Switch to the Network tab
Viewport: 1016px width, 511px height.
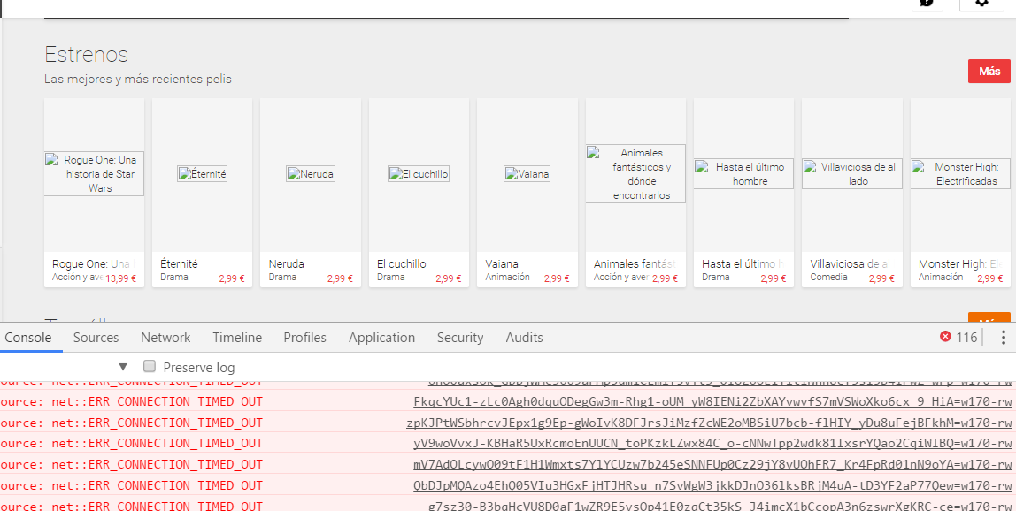165,338
